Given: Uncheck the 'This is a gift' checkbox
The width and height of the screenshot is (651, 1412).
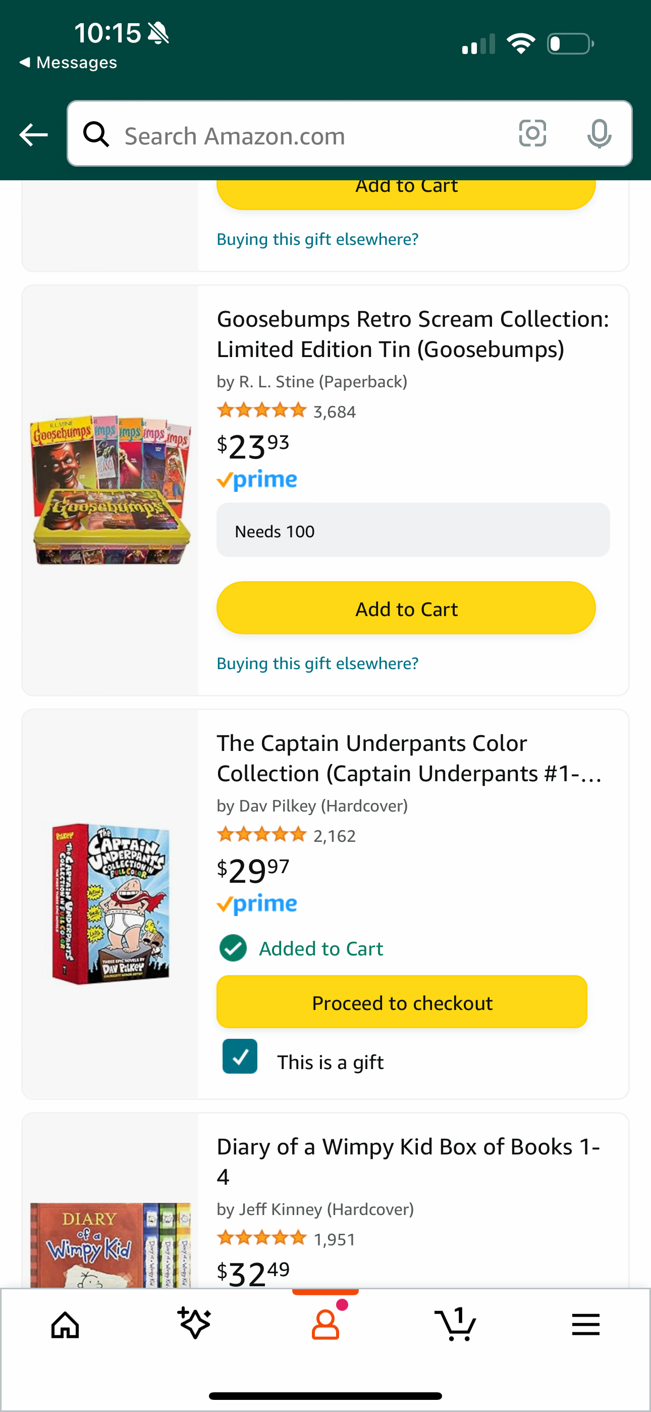Looking at the screenshot, I should pyautogui.click(x=240, y=1056).
